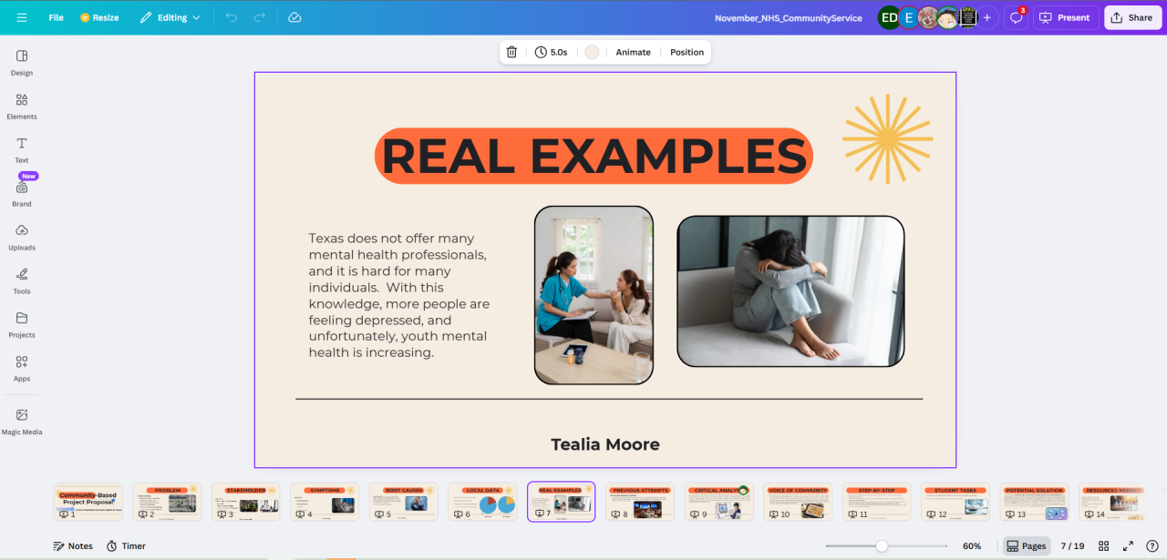Open page 9 CRITICAL ANALYSIS thumbnail

click(718, 502)
